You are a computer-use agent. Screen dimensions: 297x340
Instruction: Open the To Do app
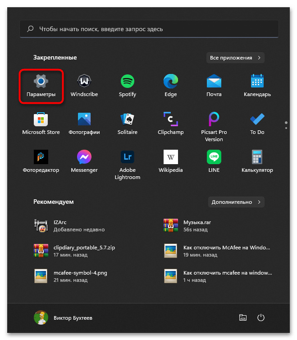tap(257, 124)
